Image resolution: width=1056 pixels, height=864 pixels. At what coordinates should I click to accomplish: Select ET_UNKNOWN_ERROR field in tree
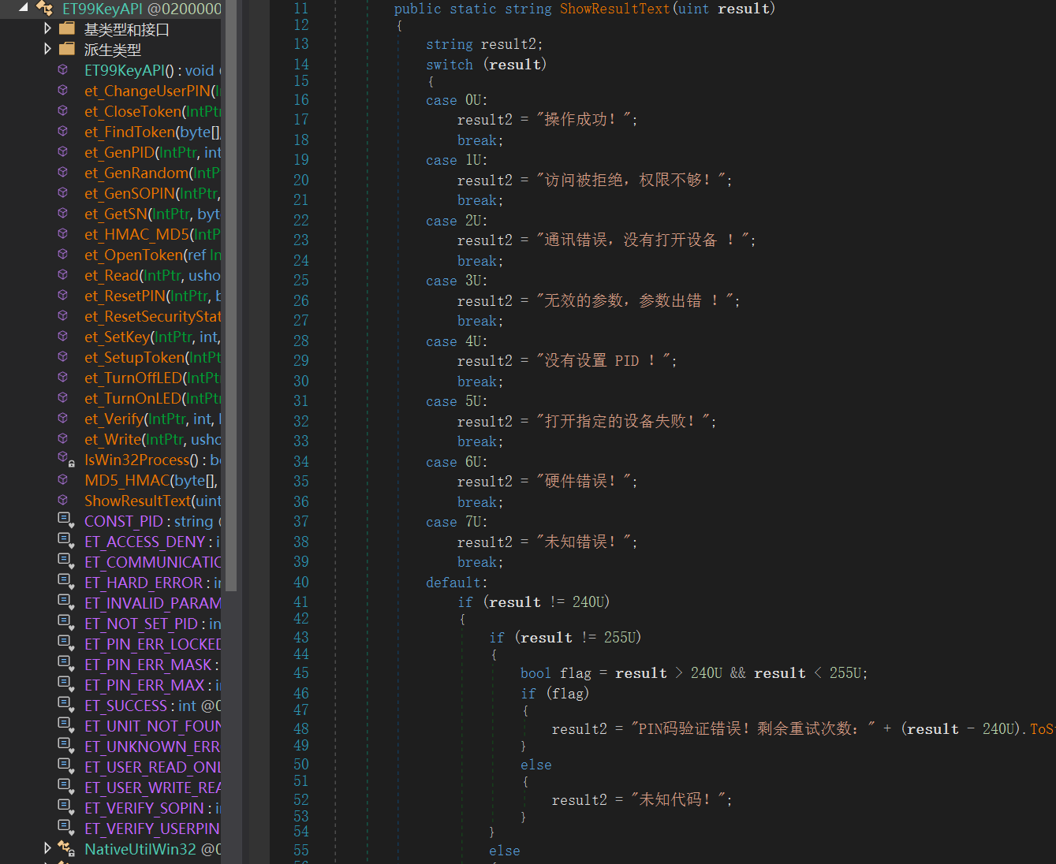point(152,747)
